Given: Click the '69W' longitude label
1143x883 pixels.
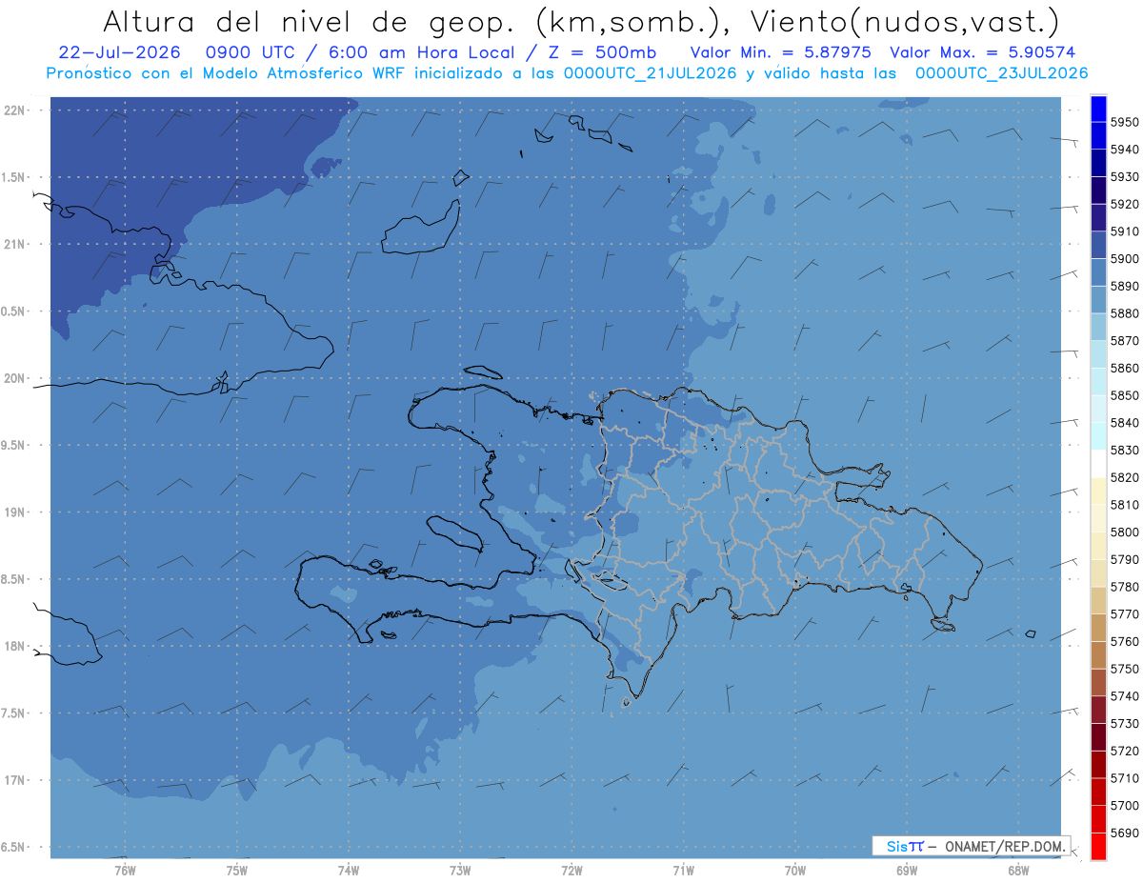Looking at the screenshot, I should pos(907,870).
